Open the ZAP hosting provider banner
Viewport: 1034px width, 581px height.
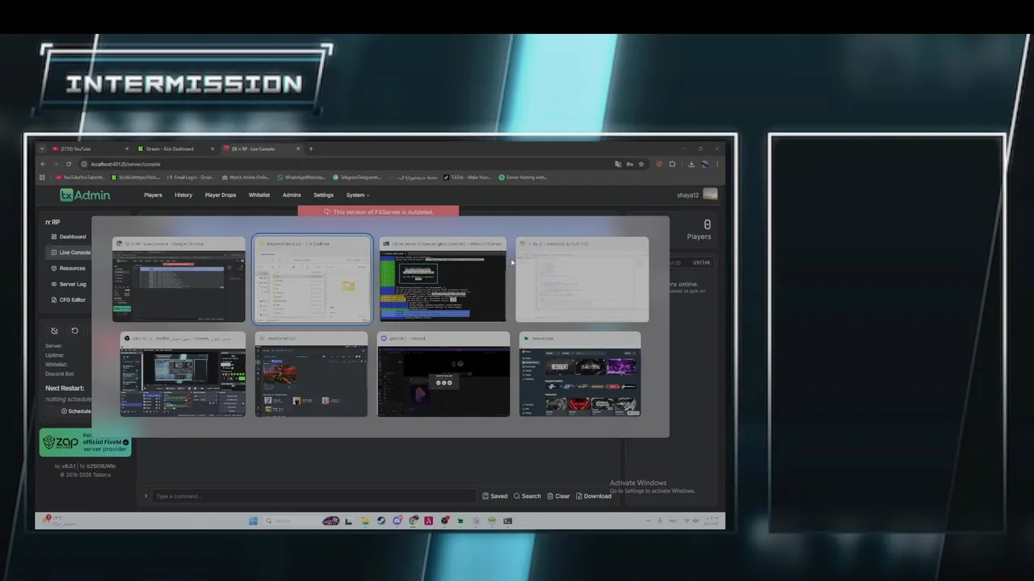tap(85, 442)
